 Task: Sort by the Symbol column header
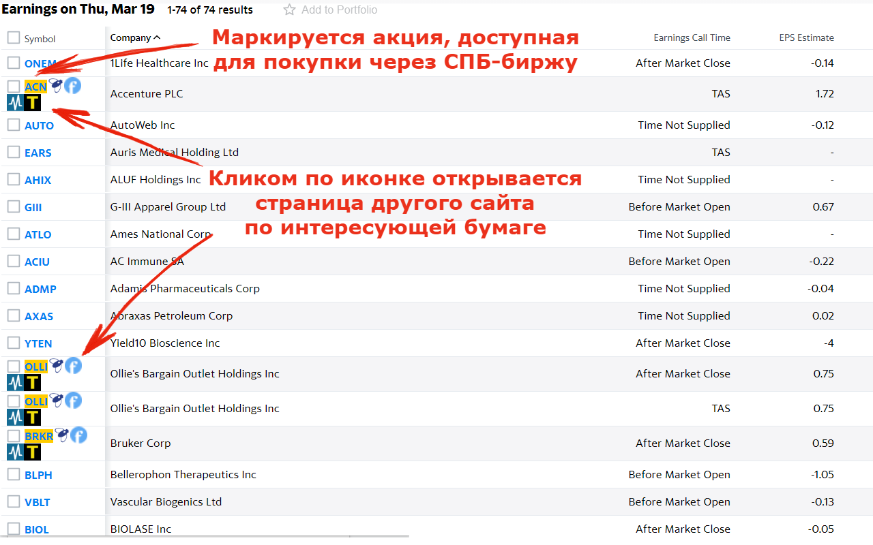[x=40, y=39]
